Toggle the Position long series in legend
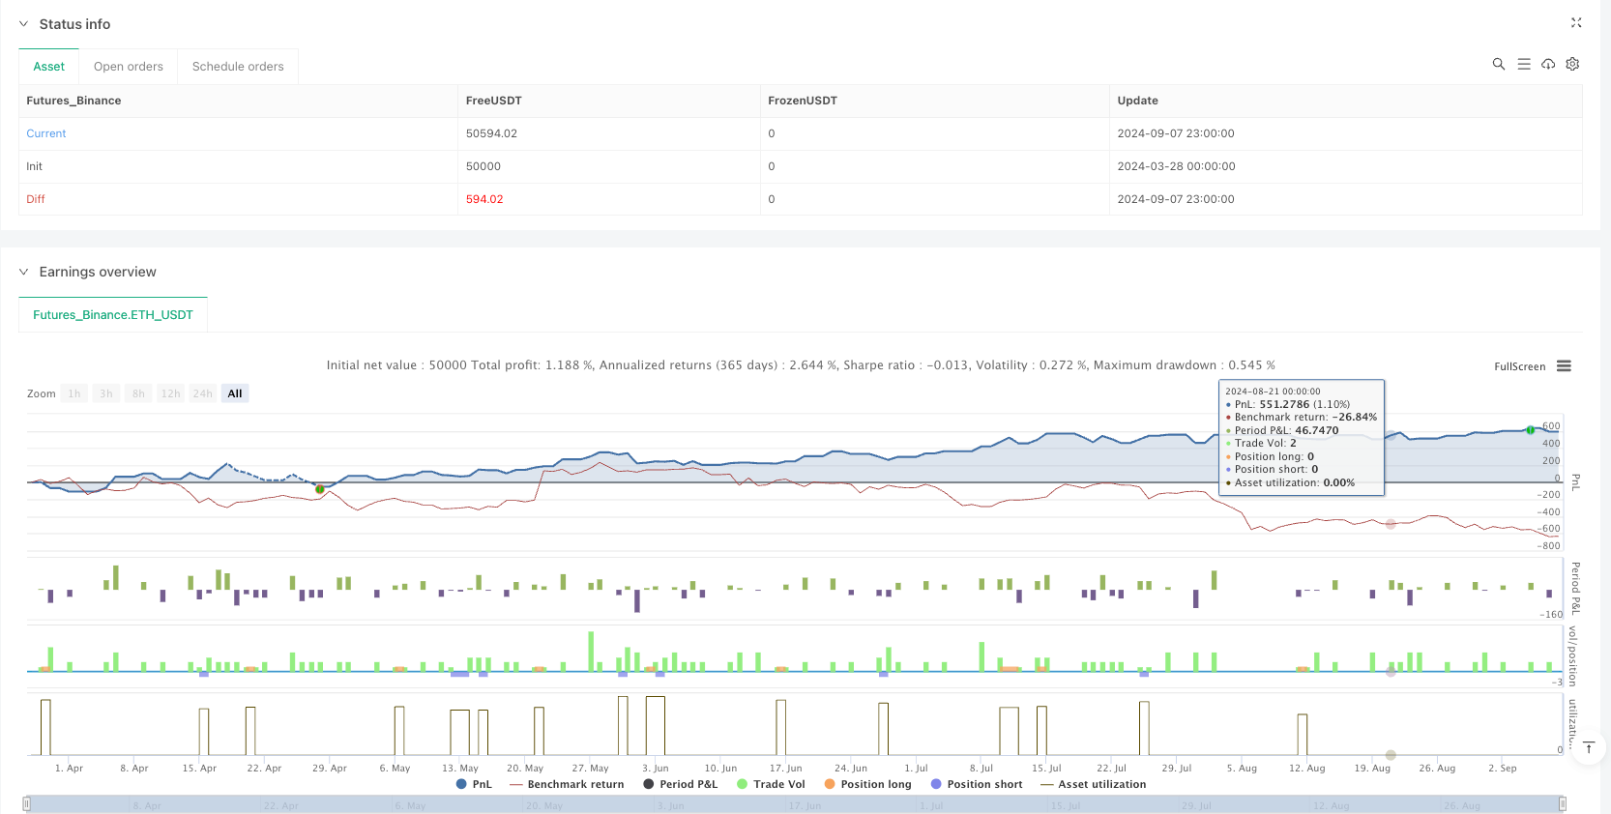The image size is (1611, 814). coord(867,784)
